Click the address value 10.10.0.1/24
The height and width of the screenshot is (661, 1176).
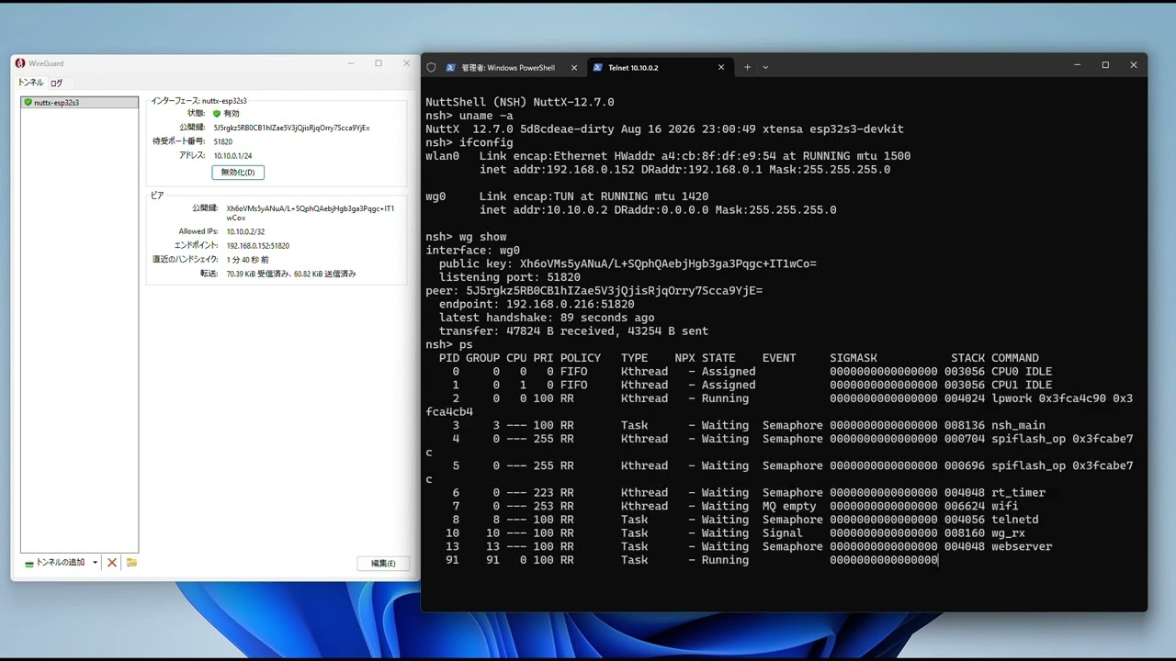click(232, 156)
